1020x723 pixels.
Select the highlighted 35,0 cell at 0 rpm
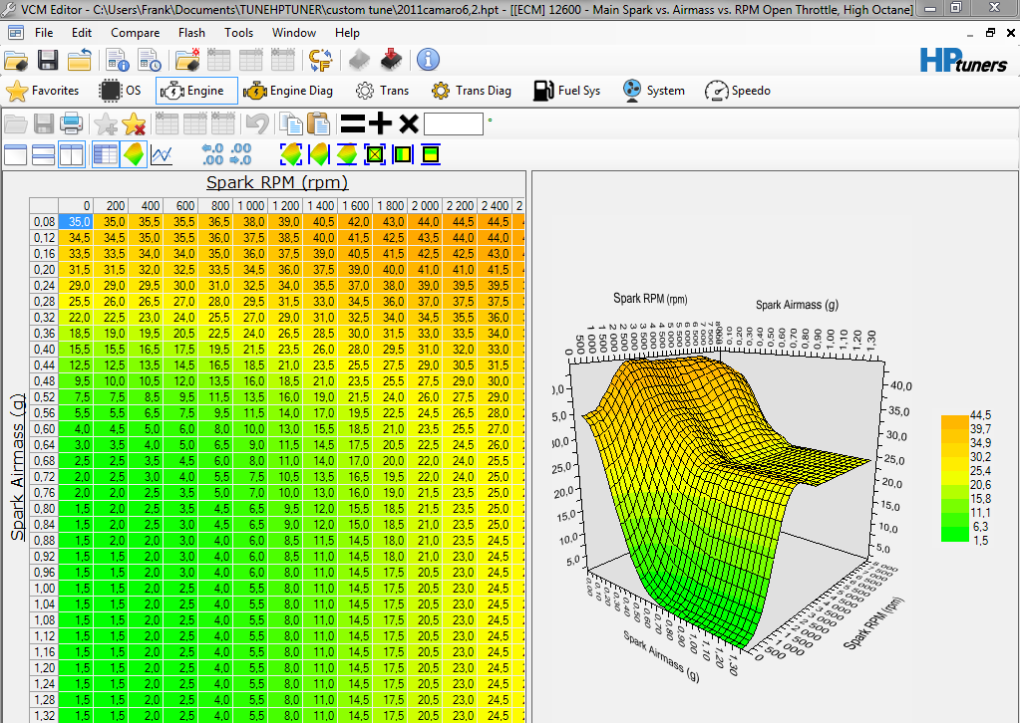tap(76, 221)
